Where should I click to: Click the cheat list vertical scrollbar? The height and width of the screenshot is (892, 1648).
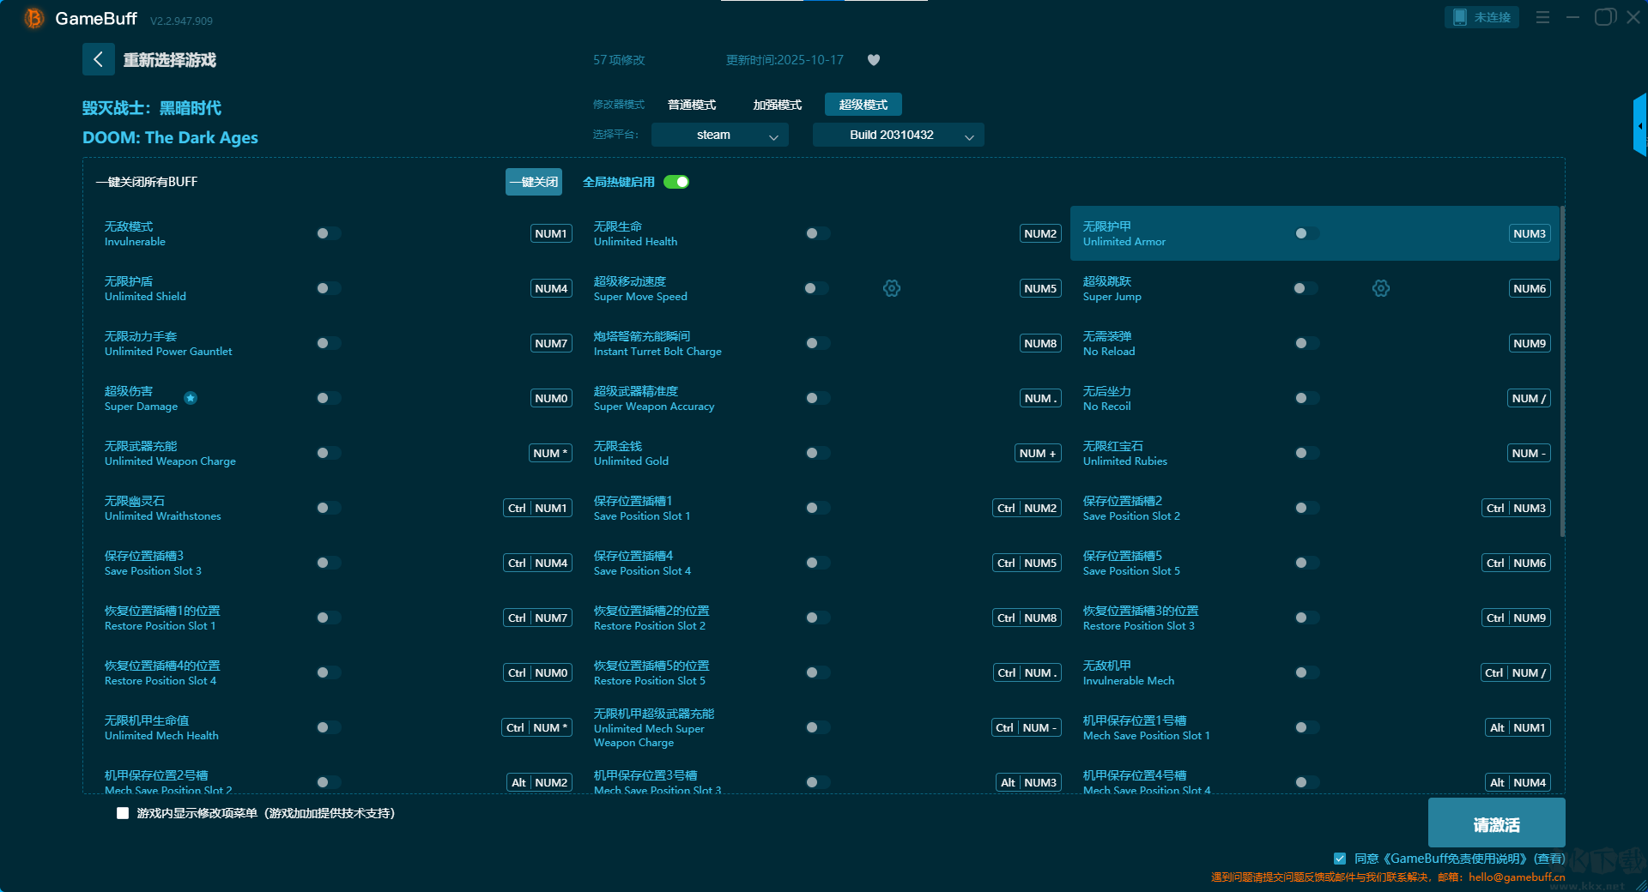(1562, 371)
